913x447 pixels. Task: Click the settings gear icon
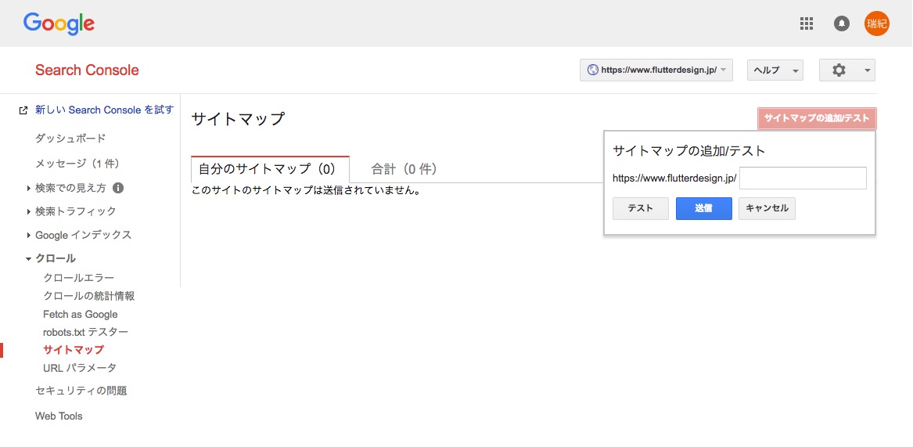coord(839,70)
